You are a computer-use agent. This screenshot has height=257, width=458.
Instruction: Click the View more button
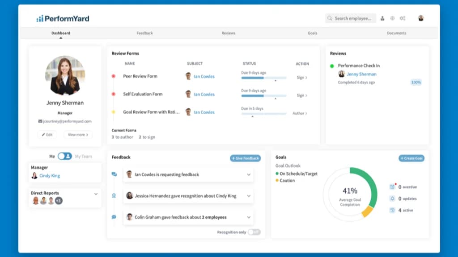pos(78,135)
